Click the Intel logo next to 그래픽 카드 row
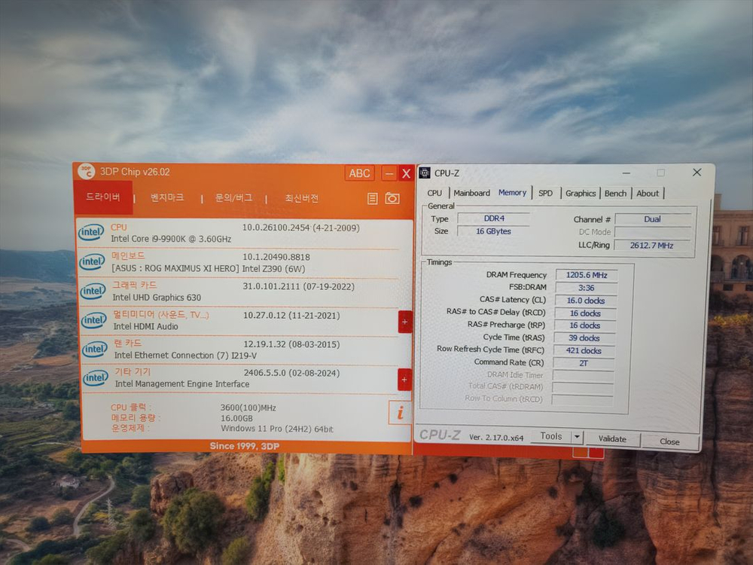The height and width of the screenshot is (565, 753). coord(93,291)
